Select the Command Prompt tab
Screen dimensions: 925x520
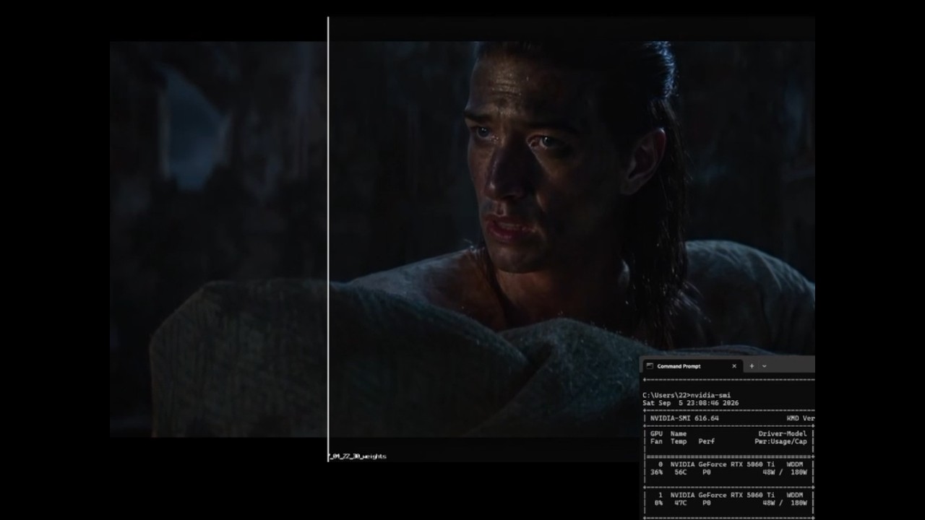point(692,366)
